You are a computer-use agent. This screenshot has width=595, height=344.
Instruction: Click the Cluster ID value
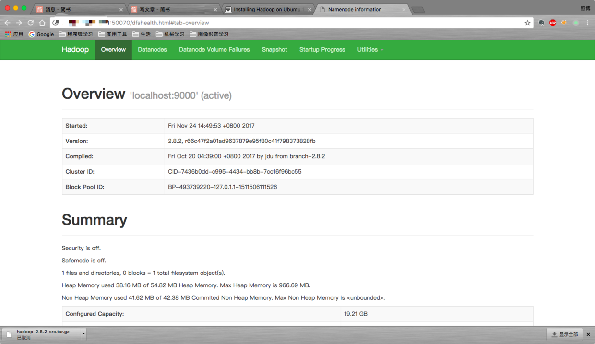click(x=235, y=172)
